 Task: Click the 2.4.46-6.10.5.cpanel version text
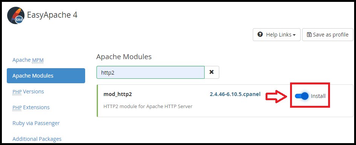pos(235,94)
